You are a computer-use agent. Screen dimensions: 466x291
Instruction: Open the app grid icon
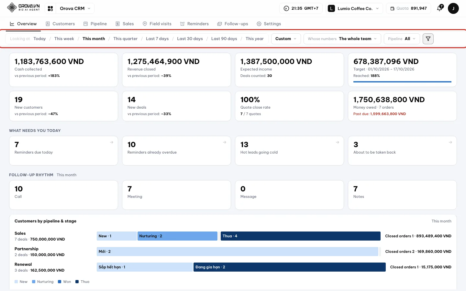50,8
